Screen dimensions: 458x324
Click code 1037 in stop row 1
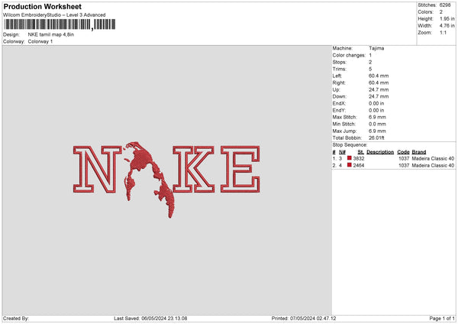pyautogui.click(x=404, y=158)
